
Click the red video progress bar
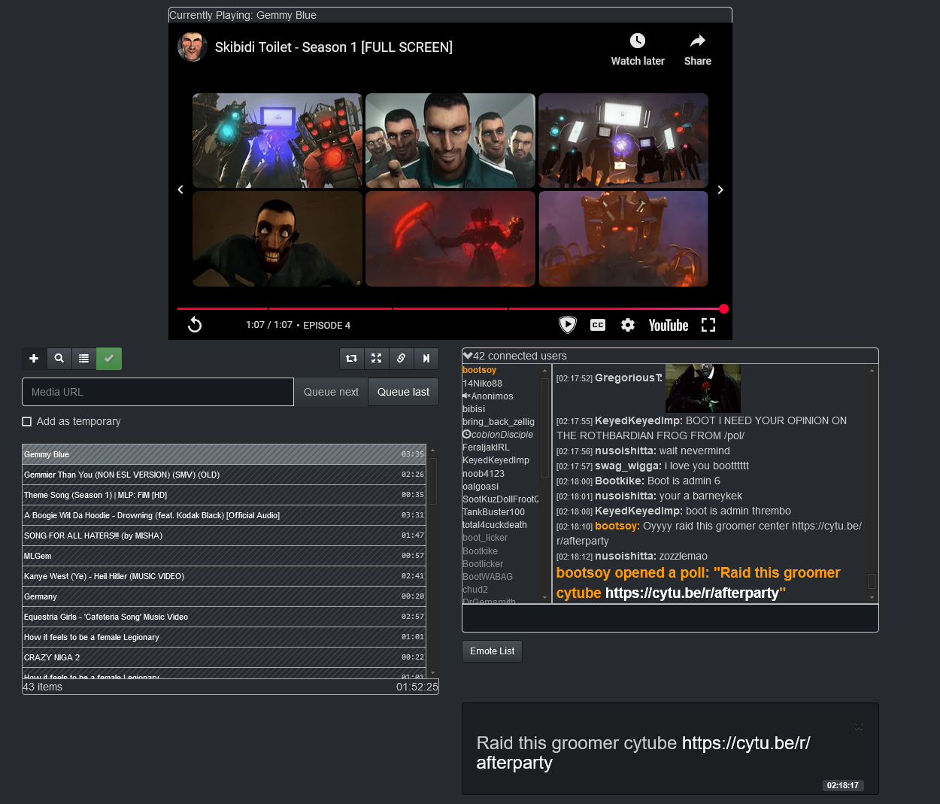click(450, 308)
